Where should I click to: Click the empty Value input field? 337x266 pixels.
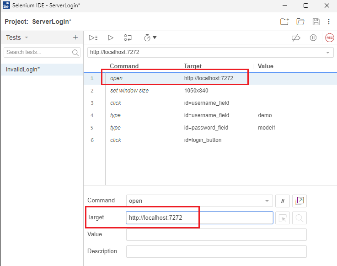pos(216,234)
